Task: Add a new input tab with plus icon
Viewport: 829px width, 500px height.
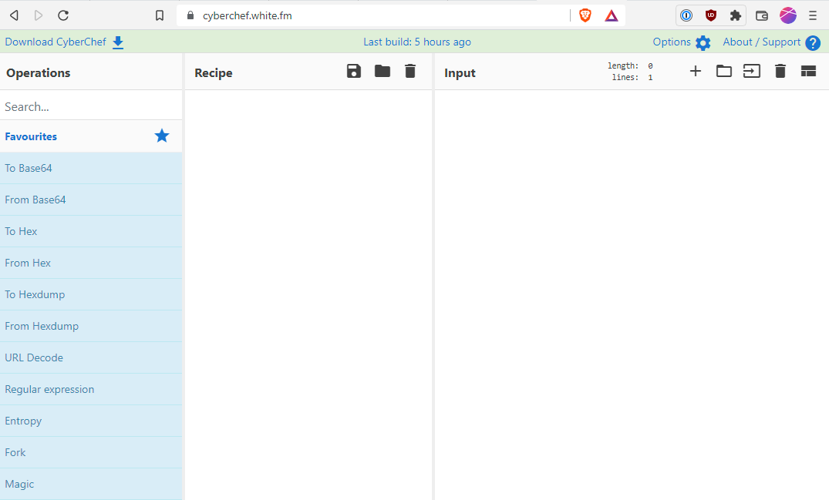Action: (696, 72)
